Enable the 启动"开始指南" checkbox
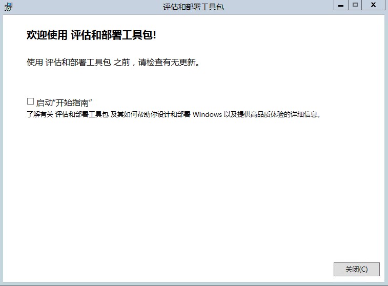Screen dimensions: 388x286 (30, 101)
